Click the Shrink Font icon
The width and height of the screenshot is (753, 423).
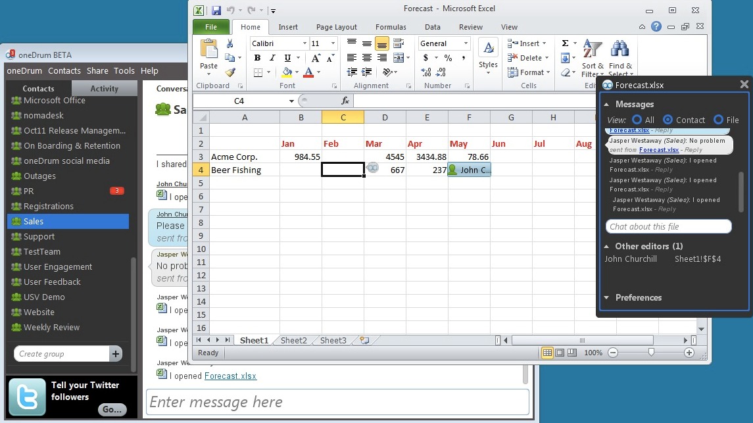[x=330, y=58]
